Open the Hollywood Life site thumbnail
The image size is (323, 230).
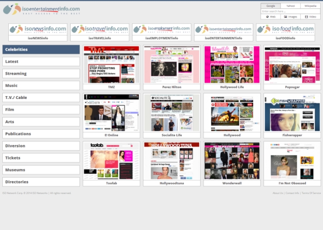[232, 65]
